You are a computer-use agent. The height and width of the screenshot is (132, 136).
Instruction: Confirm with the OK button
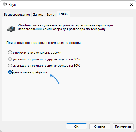[x=76, y=126]
